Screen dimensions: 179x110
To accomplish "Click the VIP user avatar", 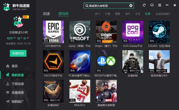I will (x=18, y=22).
